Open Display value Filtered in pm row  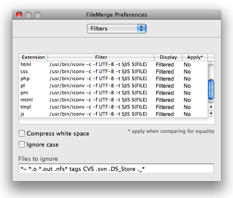[165, 93]
